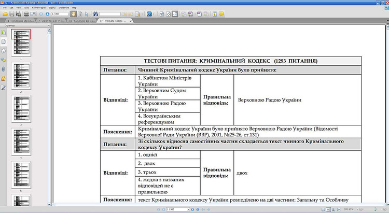The height and width of the screenshot is (213, 389).
Task: Switch to 10__Konvencija_pro_za tab
Action: pos(81,21)
